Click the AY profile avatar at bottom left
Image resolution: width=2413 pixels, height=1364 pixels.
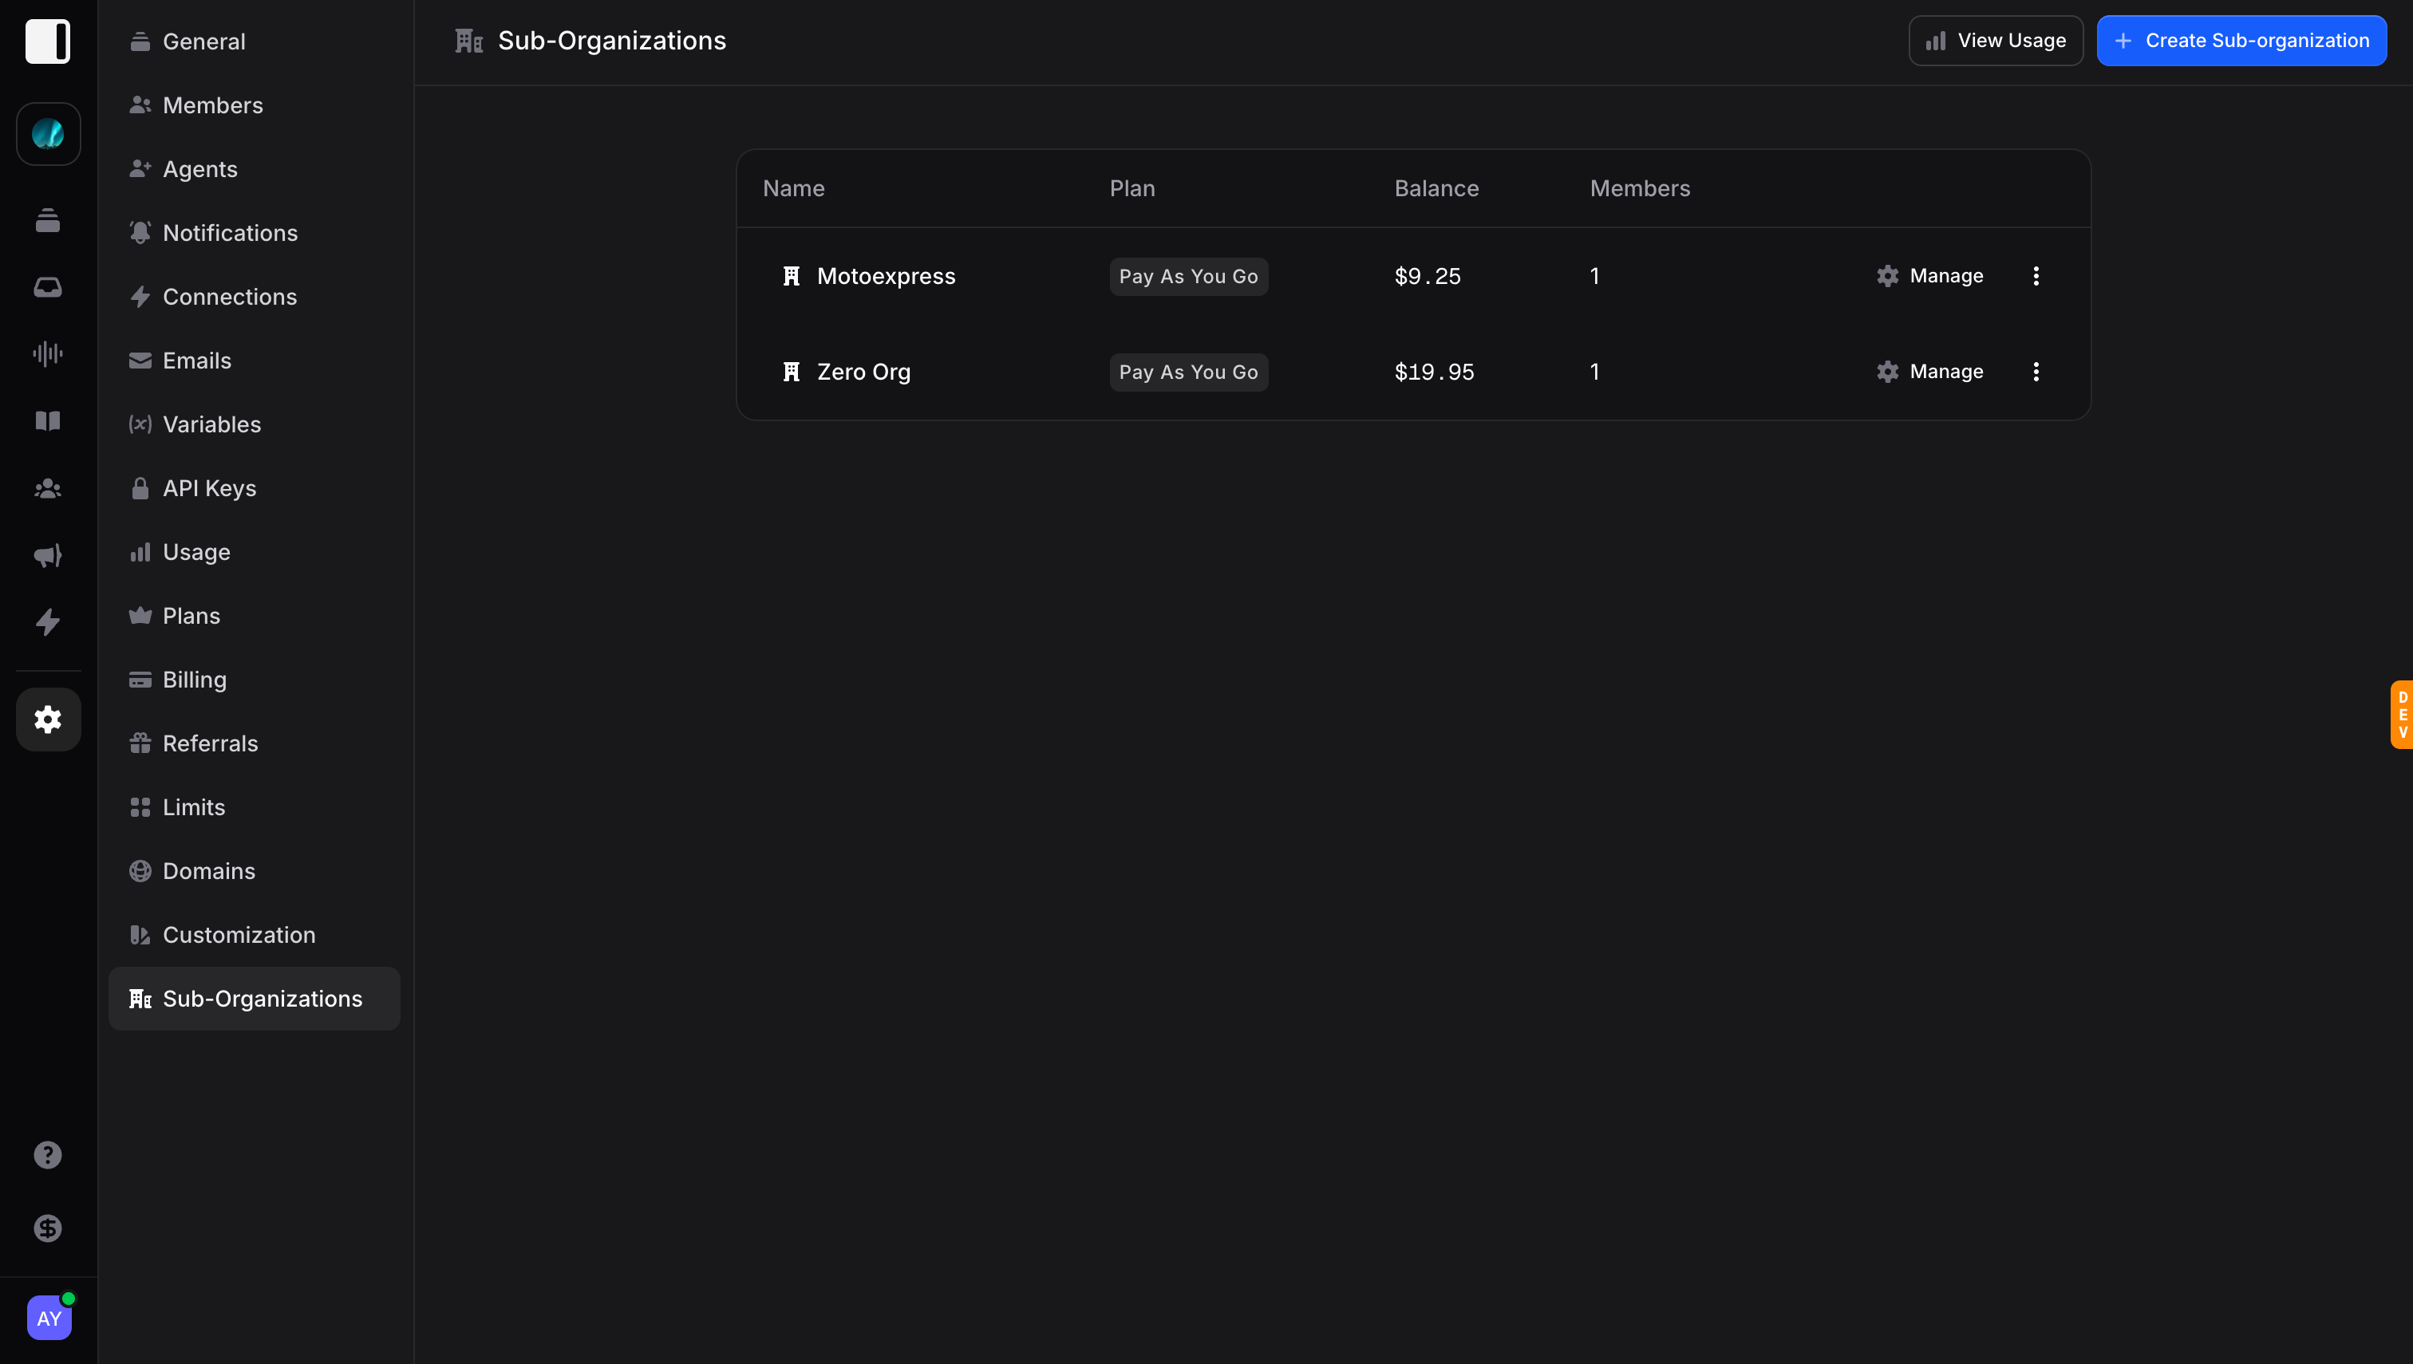click(49, 1318)
